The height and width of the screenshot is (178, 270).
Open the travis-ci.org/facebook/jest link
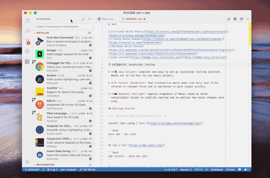135,43
